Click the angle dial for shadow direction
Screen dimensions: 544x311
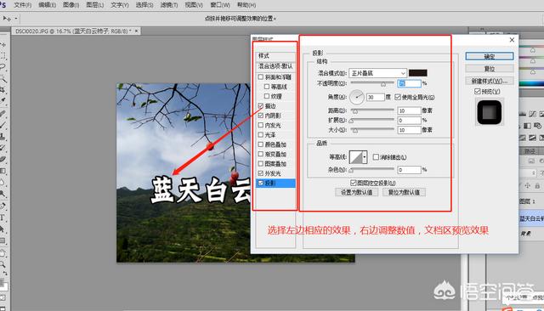[x=357, y=97]
